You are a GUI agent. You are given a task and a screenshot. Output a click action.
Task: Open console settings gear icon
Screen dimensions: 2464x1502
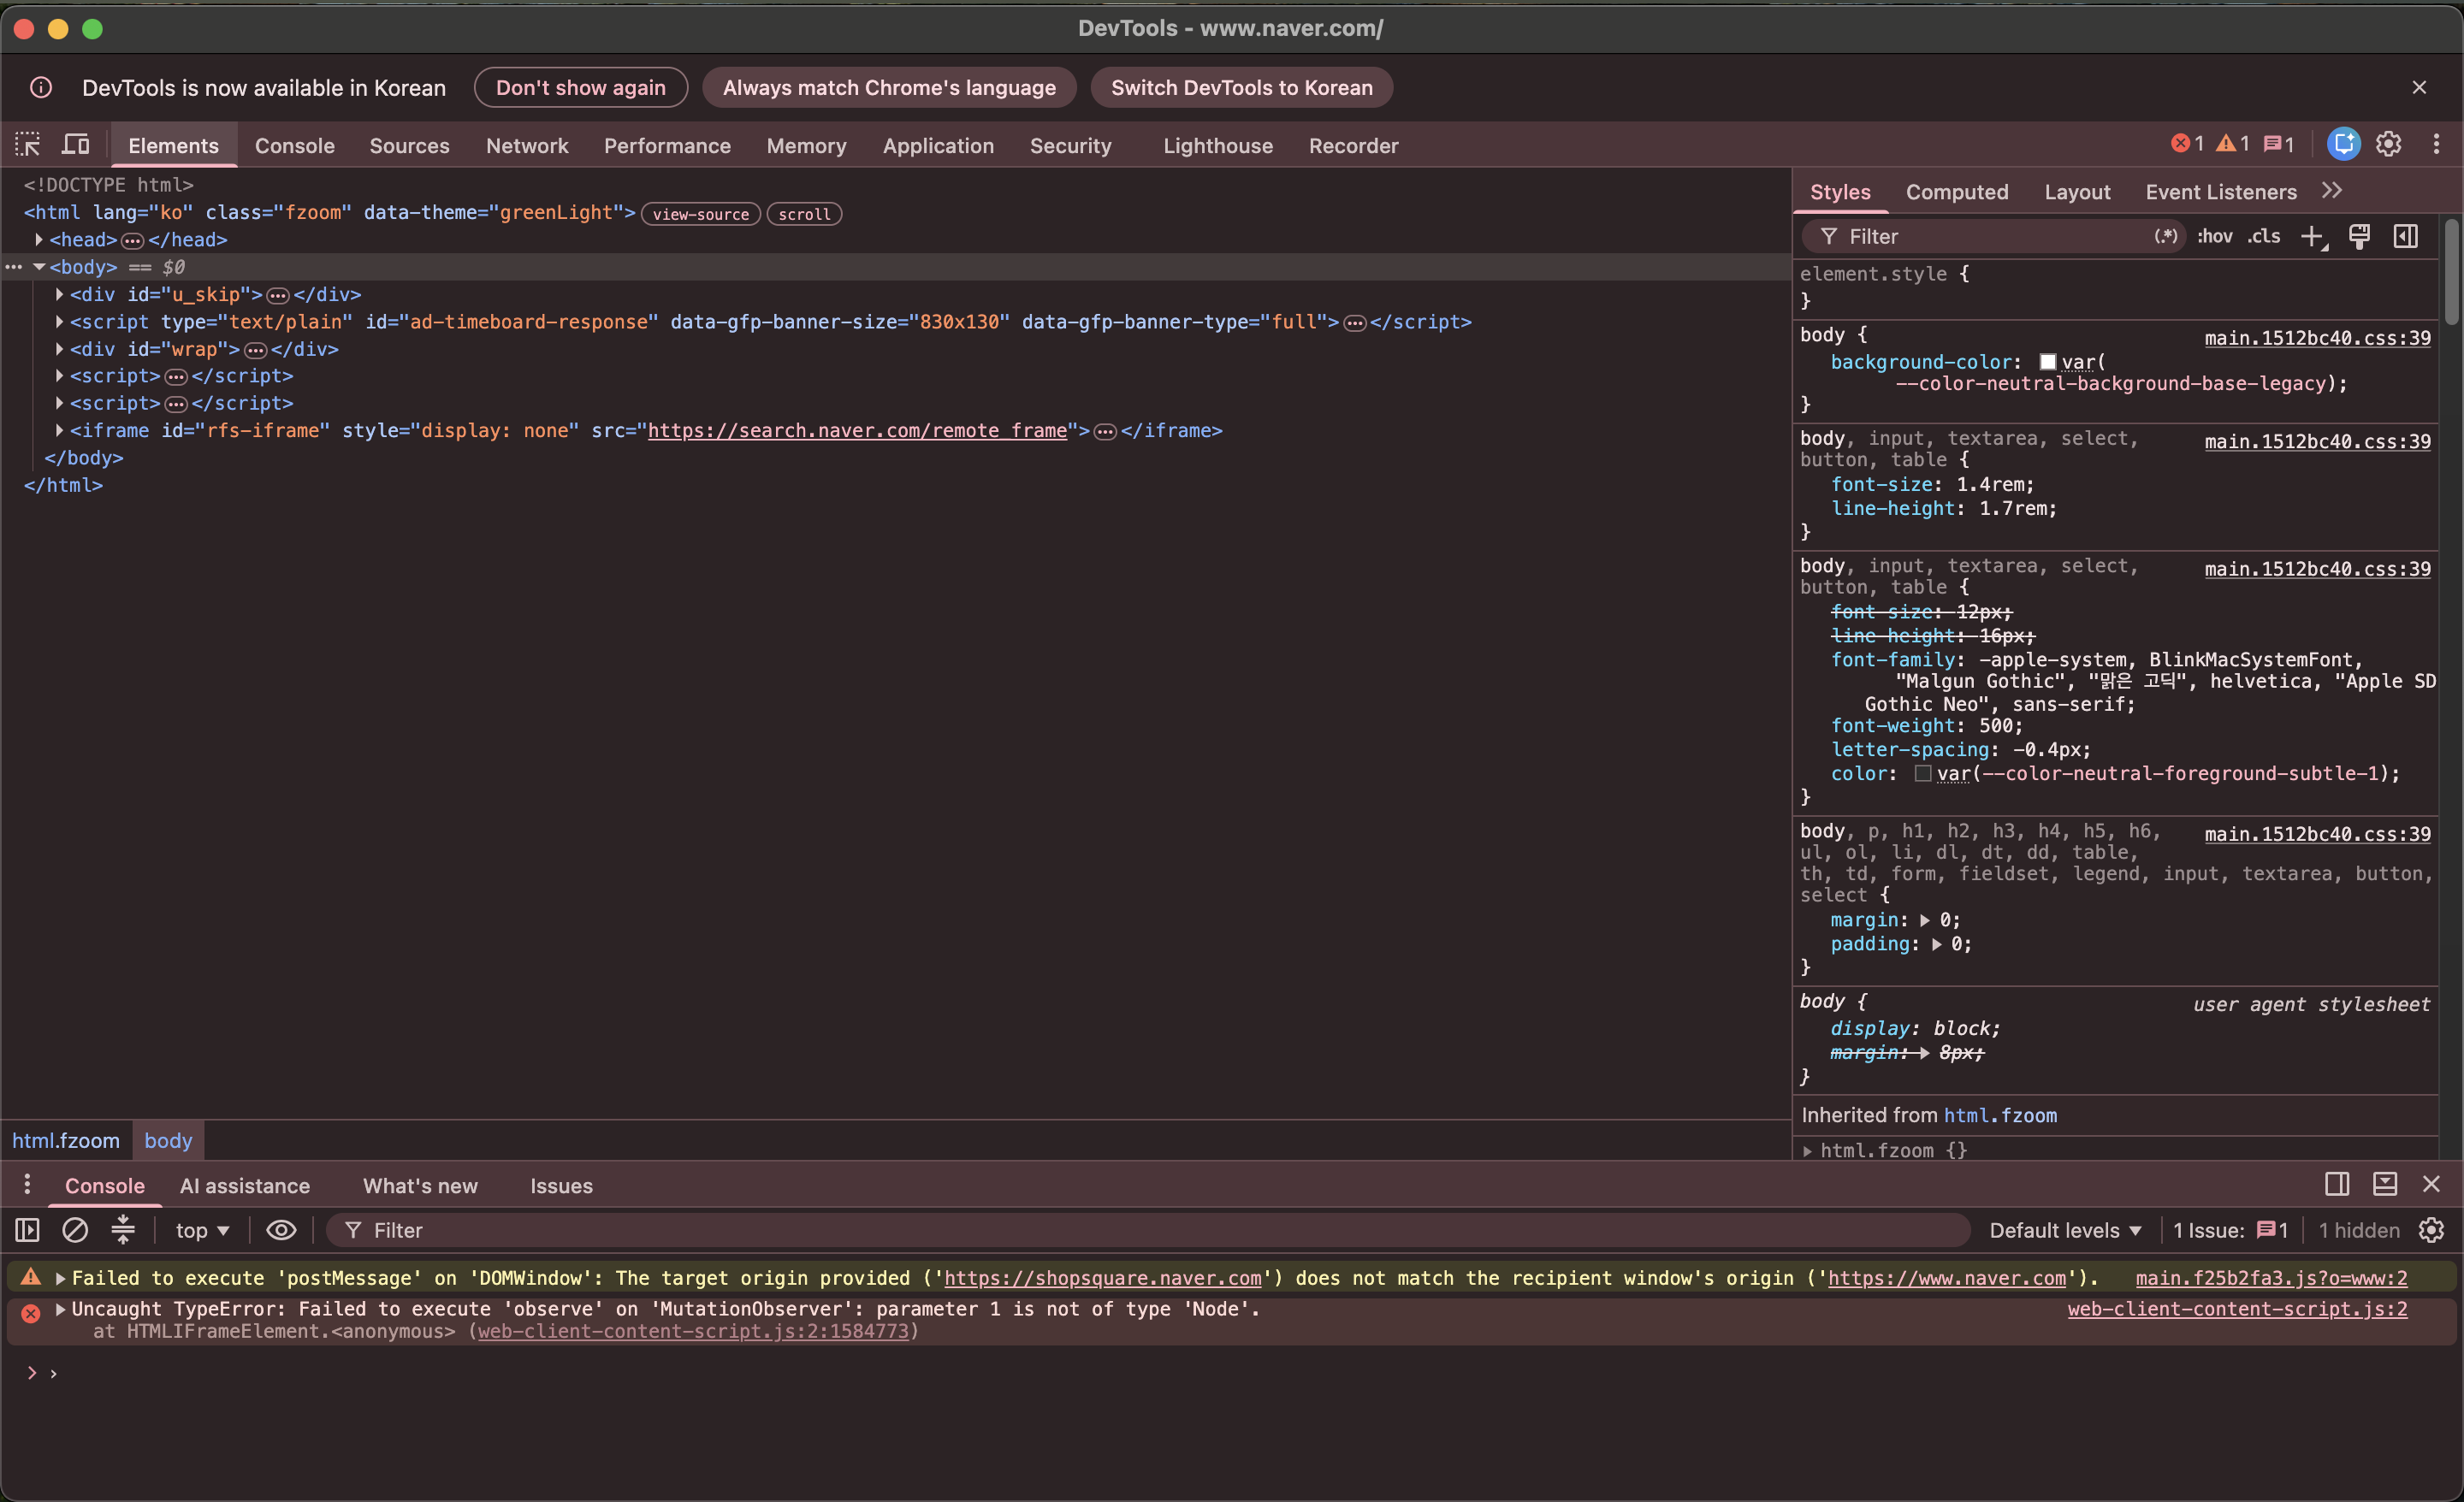coord(2431,1230)
